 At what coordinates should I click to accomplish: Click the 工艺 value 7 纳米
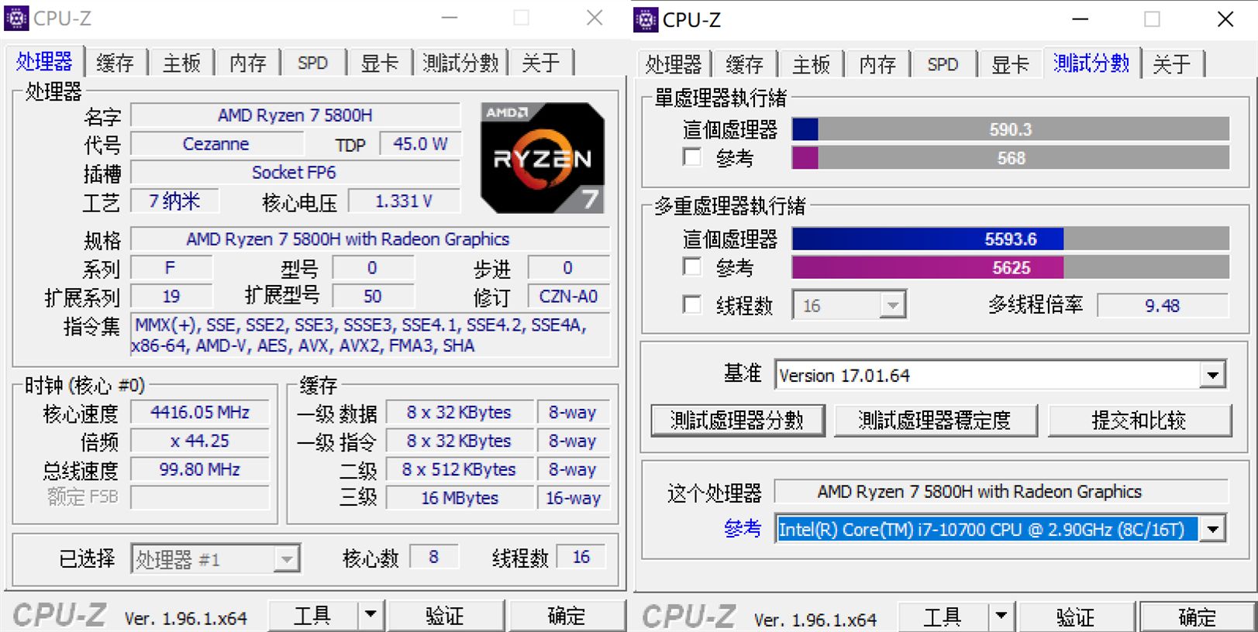click(x=174, y=201)
